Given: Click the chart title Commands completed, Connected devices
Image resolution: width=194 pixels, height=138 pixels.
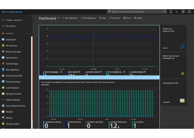Looking at the screenshot, I should point(78,82).
